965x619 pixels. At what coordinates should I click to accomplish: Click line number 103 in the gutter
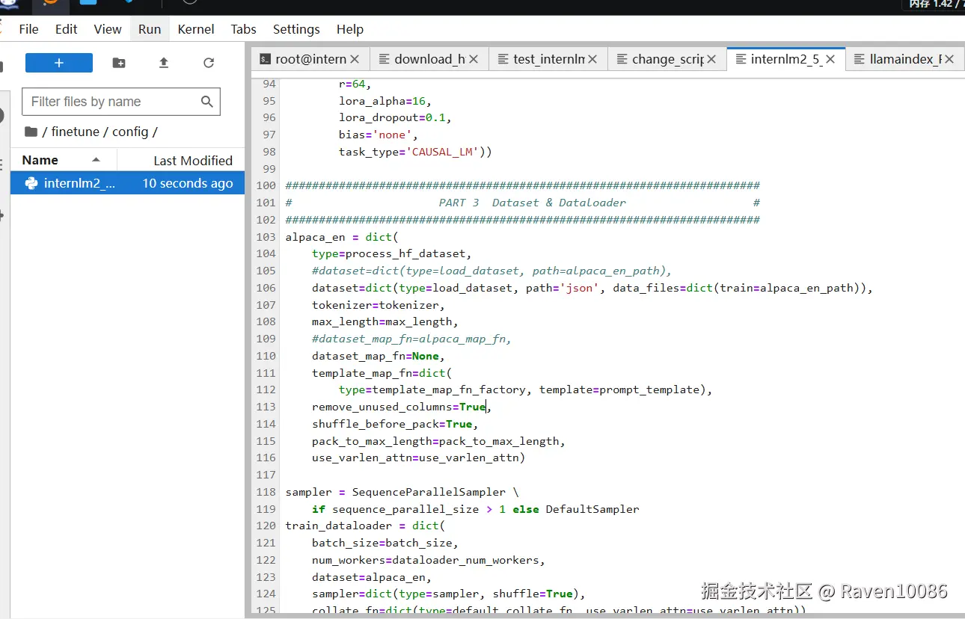coord(266,236)
